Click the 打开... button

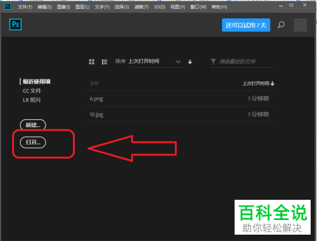click(x=33, y=142)
